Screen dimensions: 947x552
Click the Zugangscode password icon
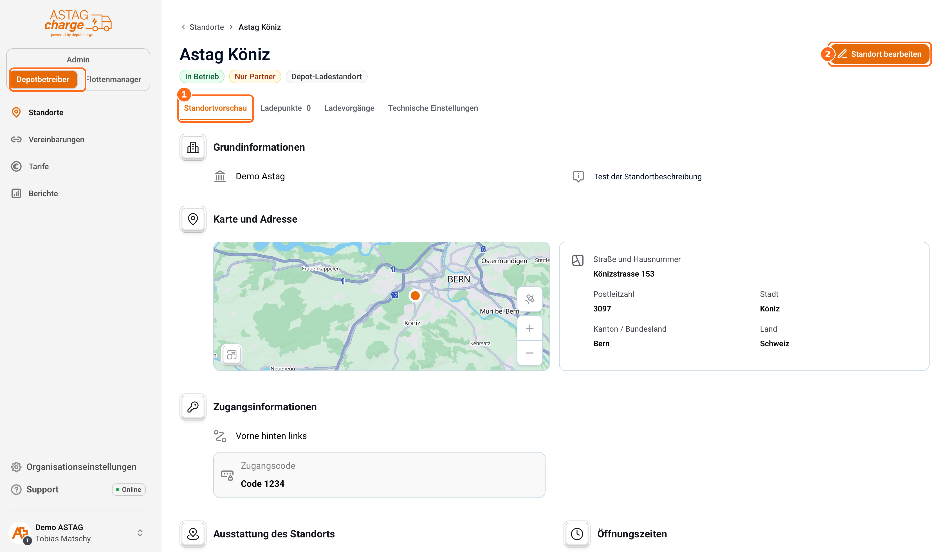pyautogui.click(x=227, y=475)
